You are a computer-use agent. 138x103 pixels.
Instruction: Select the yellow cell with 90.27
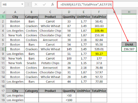pos(99,54)
